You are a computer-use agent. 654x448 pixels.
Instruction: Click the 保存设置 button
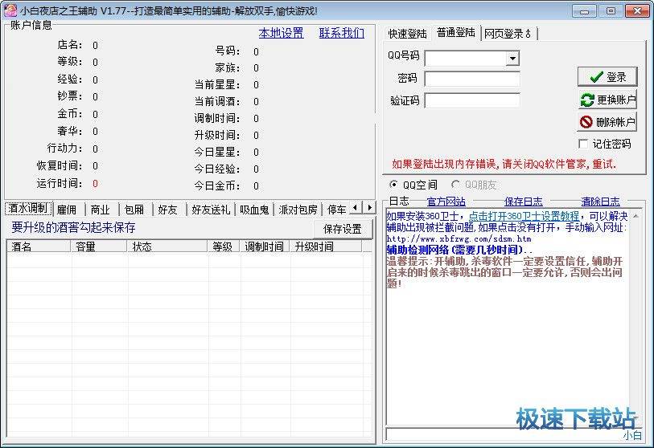click(342, 229)
